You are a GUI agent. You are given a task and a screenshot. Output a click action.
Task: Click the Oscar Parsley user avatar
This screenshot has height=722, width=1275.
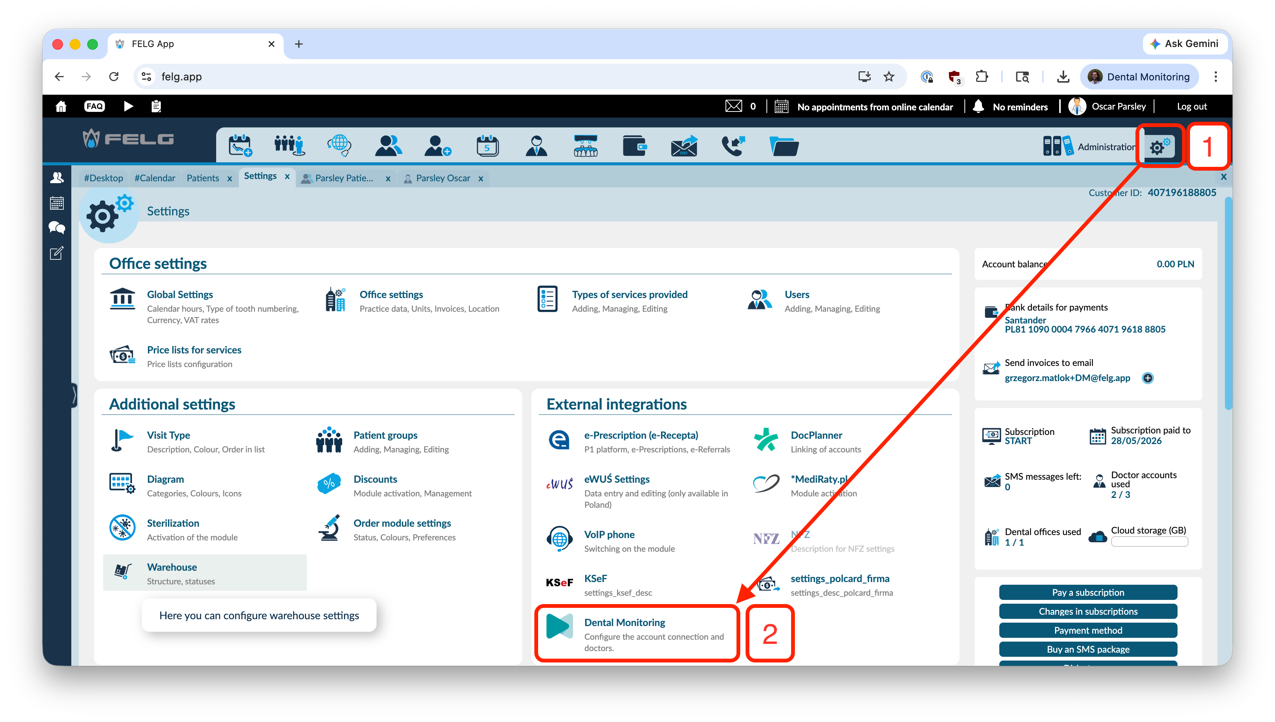[1076, 106]
